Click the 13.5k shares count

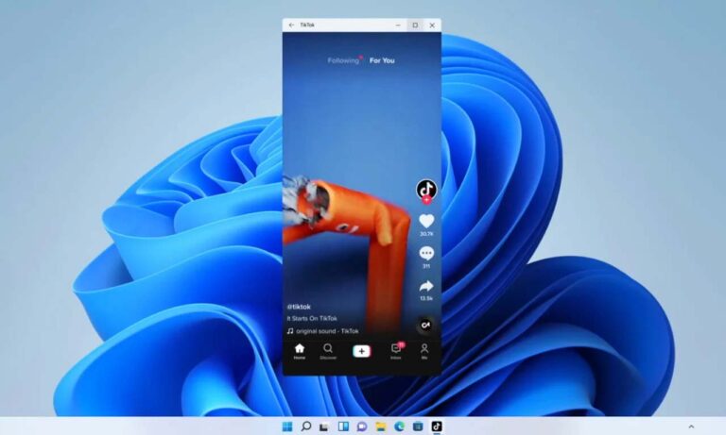tap(426, 298)
